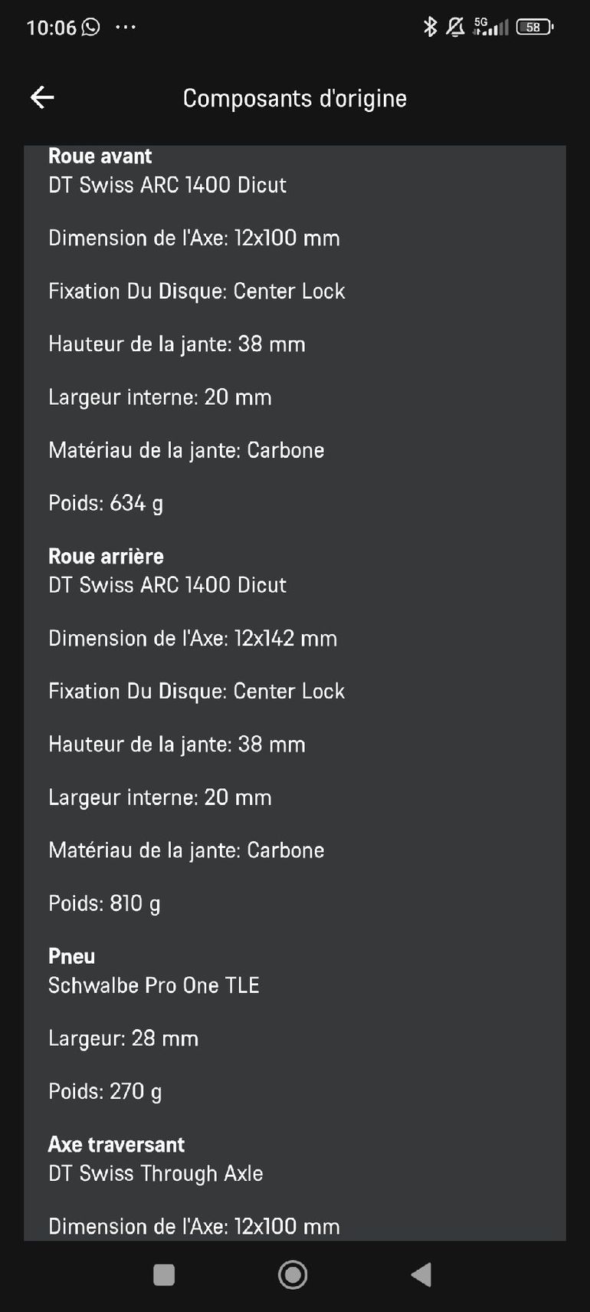Tap the WhatsApp notification icon
This screenshot has height=1312, width=590.
[90, 27]
